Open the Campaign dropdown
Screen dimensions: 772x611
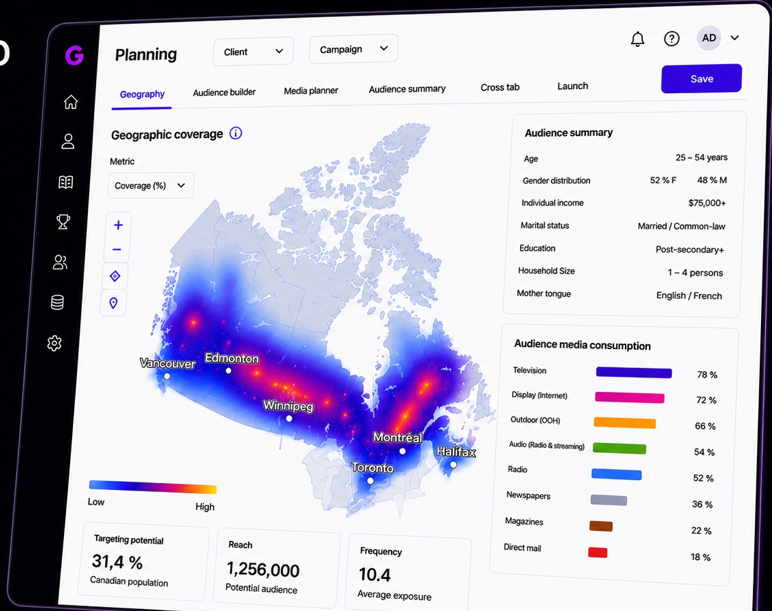[353, 49]
